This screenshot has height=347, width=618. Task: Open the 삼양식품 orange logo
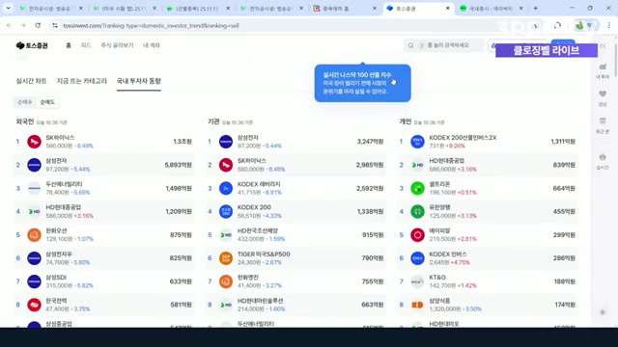pyautogui.click(x=417, y=305)
